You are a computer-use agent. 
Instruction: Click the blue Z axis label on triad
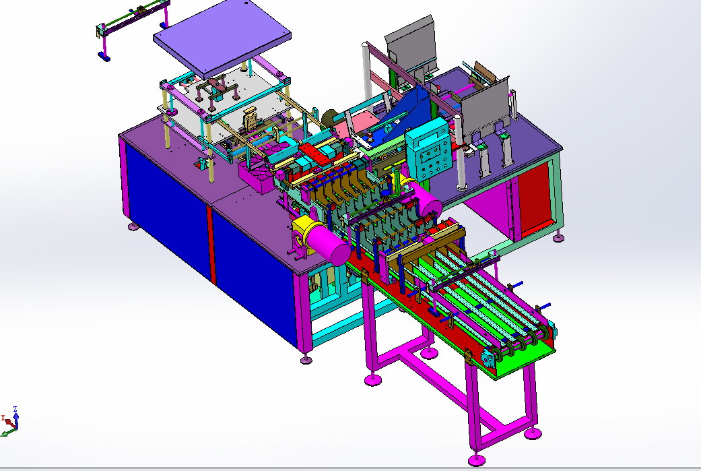click(15, 409)
